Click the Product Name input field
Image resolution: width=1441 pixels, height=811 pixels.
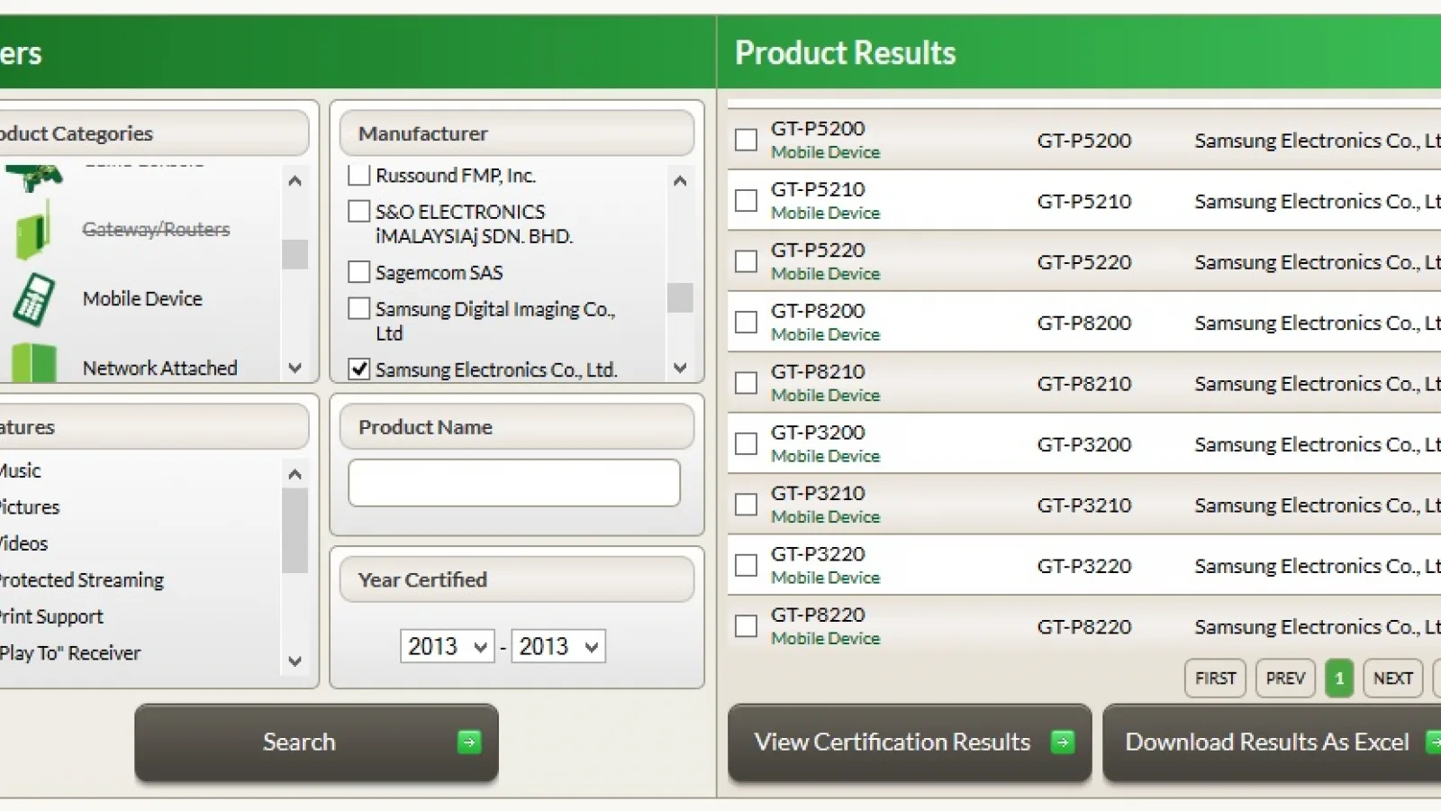pyautogui.click(x=514, y=483)
